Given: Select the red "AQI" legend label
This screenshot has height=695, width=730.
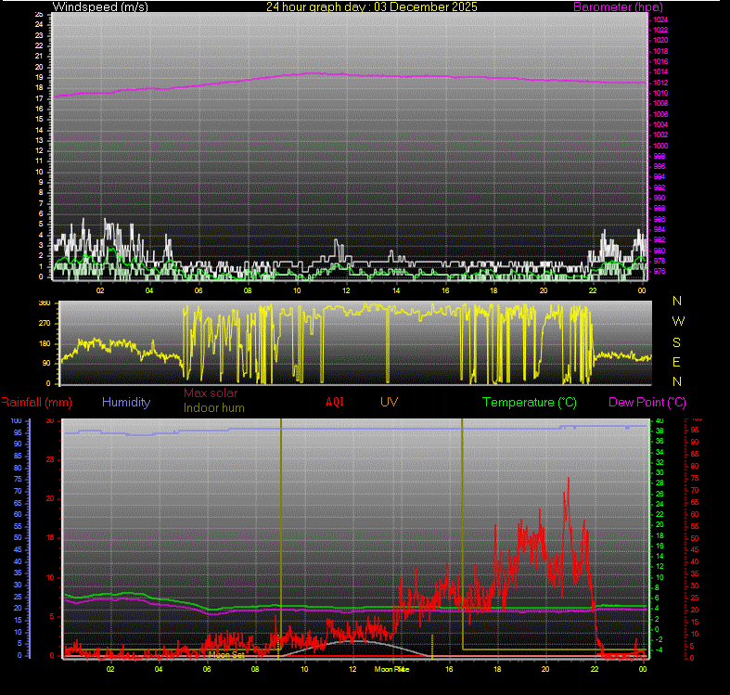Looking at the screenshot, I should 334,402.
